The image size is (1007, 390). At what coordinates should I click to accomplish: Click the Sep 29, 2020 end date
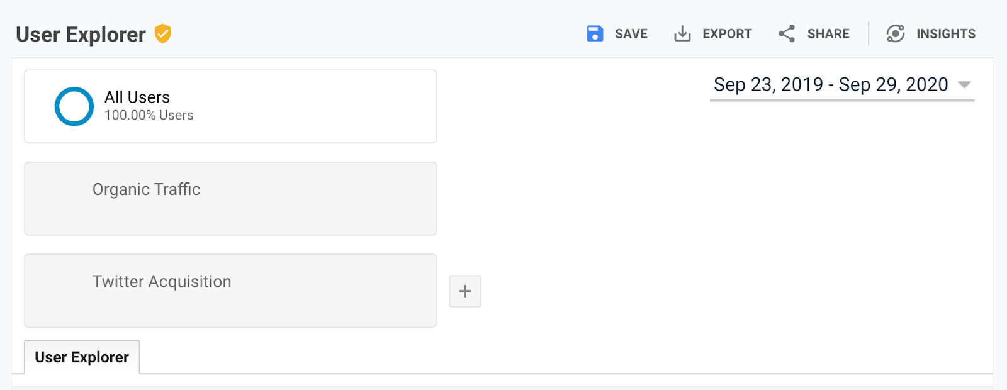coord(894,84)
